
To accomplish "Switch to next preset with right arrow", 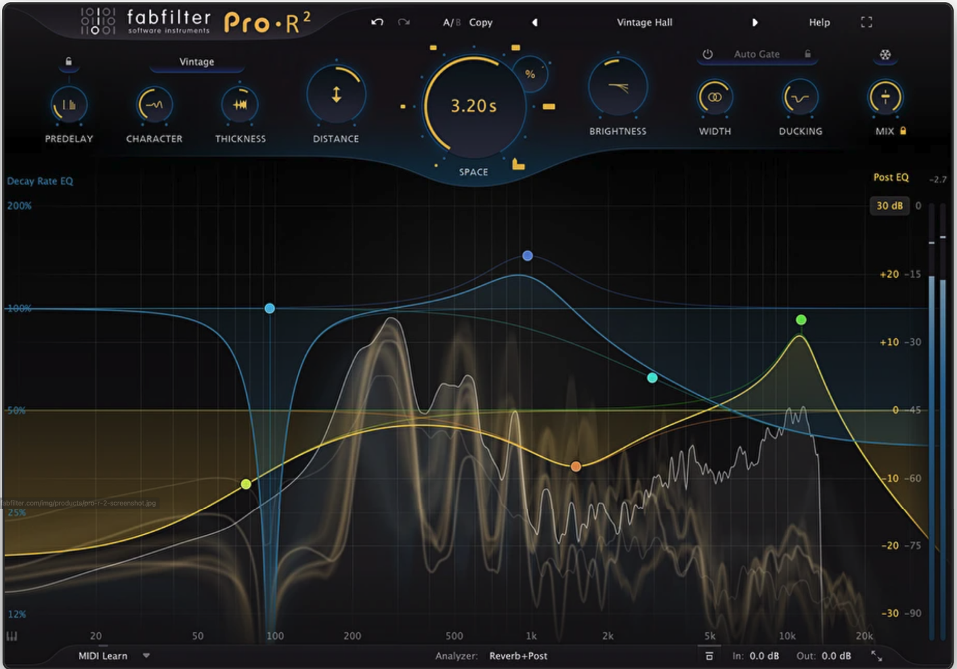I will tap(755, 22).
